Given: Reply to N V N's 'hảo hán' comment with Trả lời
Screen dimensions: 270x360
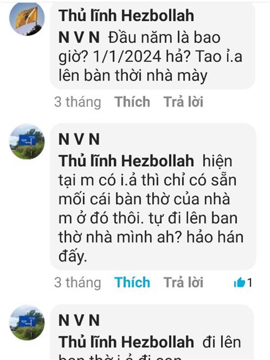Looking at the screenshot, I should click(x=183, y=282).
